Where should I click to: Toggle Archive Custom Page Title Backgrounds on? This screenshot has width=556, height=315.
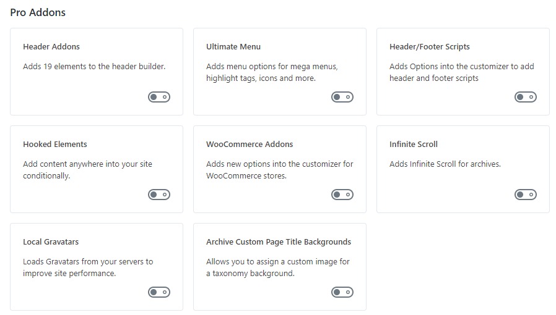342,292
